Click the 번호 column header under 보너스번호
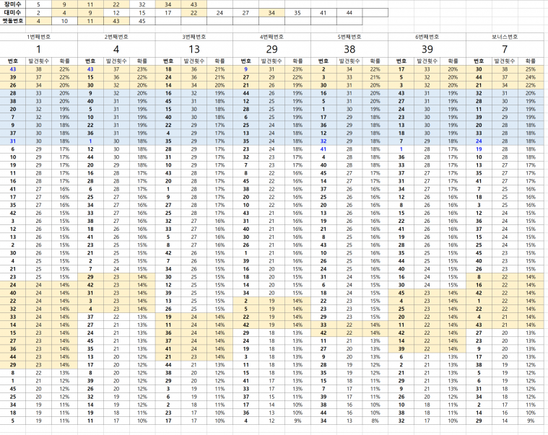This screenshot has height=435, width=548. tap(479, 61)
